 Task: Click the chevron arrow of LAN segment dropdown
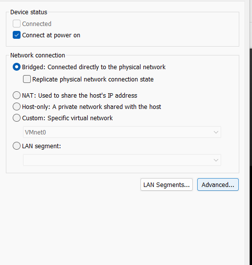point(216,160)
